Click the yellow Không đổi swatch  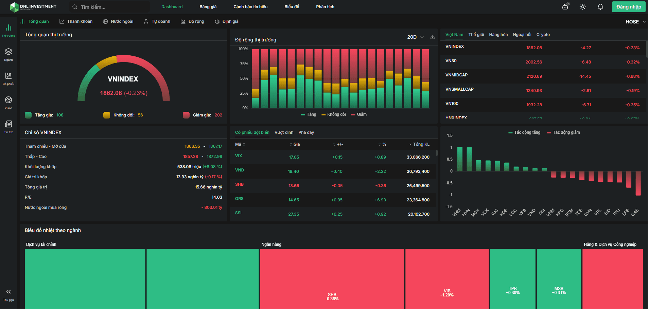pyautogui.click(x=107, y=115)
